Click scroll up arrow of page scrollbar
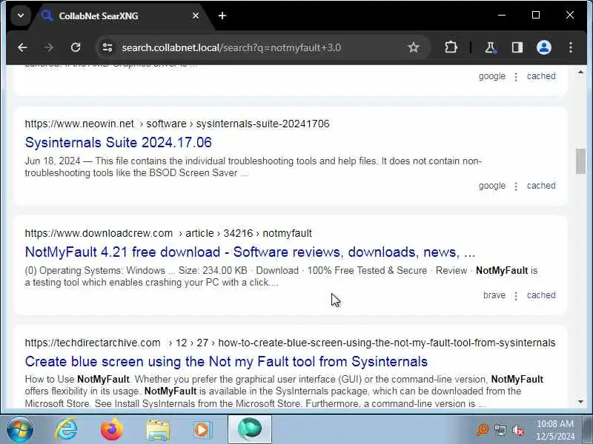 [x=580, y=72]
